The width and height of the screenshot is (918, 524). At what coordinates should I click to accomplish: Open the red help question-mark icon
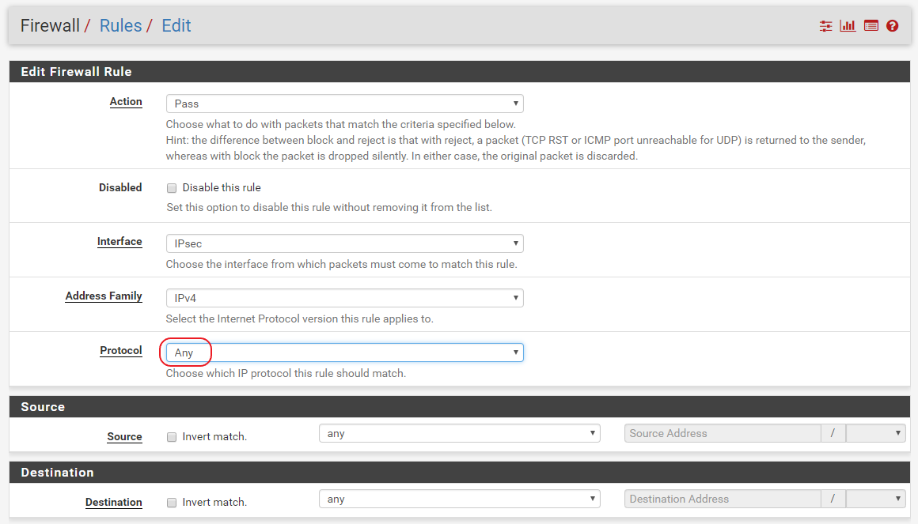[x=892, y=26]
